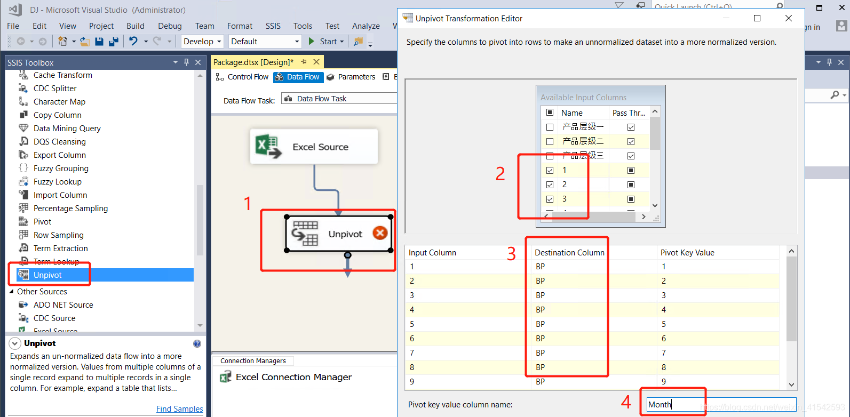This screenshot has height=417, width=850.
Task: Open the SSIS Toolbox window position dropdown
Action: pos(175,62)
